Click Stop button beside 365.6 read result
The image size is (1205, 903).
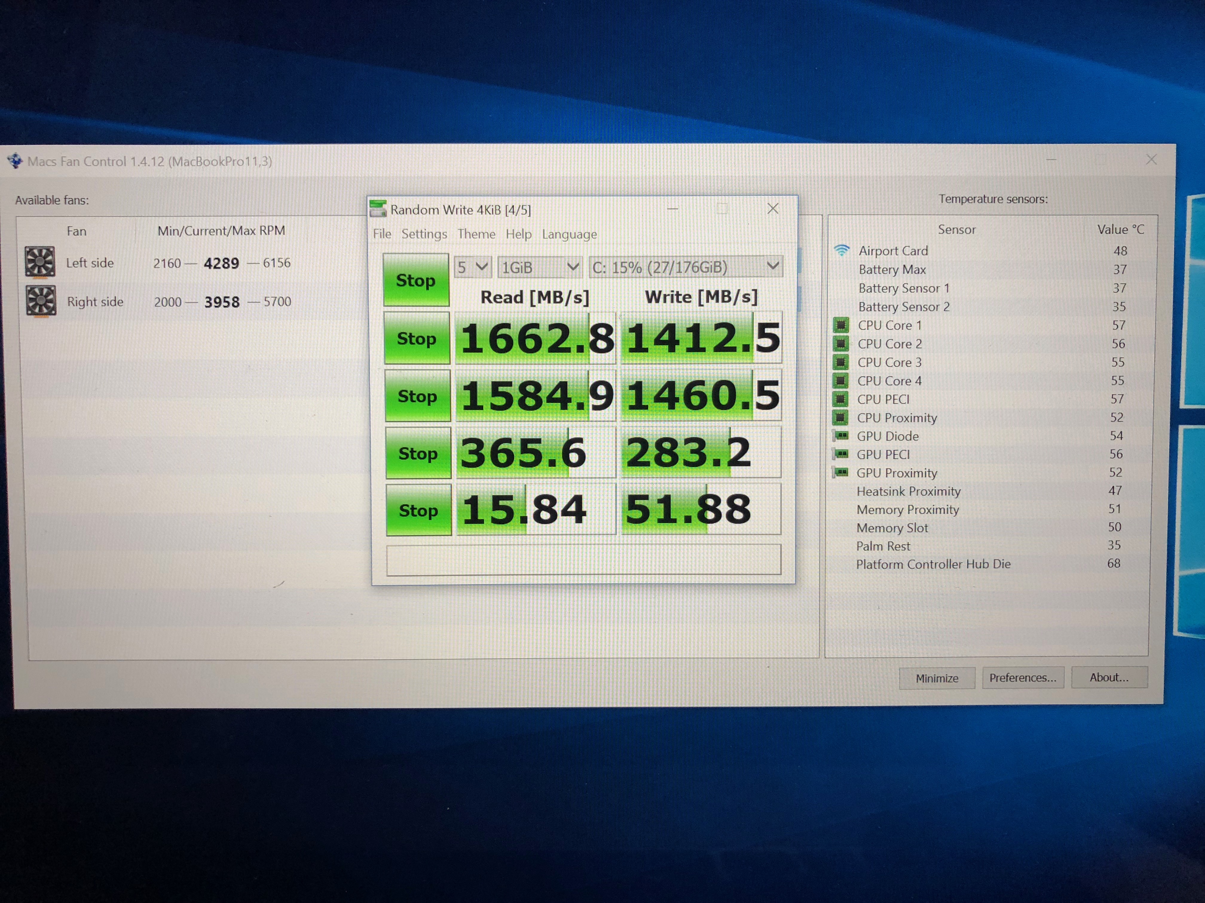pos(418,453)
